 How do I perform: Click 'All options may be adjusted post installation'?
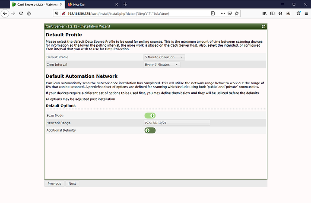coord(80,99)
